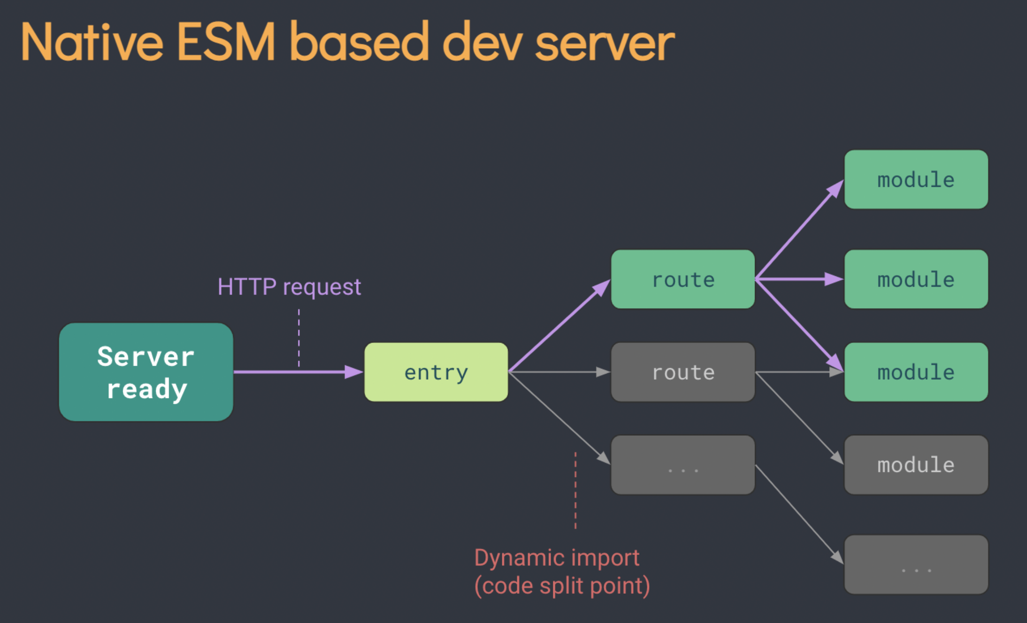Click the gray route node
Viewport: 1027px width, 623px height.
[683, 372]
